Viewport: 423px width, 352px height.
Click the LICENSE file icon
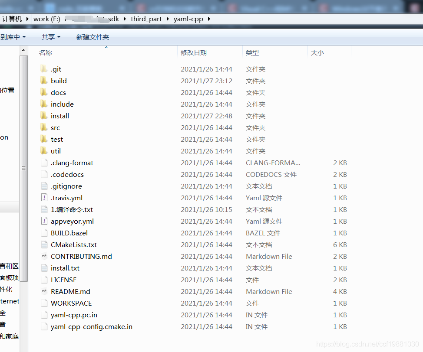pos(44,280)
